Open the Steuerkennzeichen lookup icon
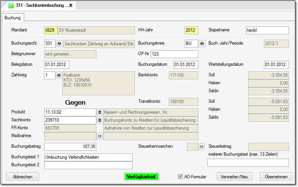The height and width of the screenshot is (187, 298). click(x=202, y=147)
